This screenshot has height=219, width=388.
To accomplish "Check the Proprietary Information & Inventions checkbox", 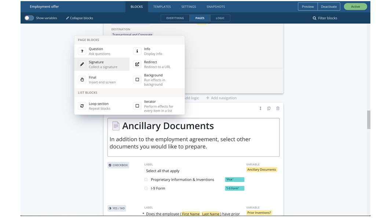I will pos(146,179).
